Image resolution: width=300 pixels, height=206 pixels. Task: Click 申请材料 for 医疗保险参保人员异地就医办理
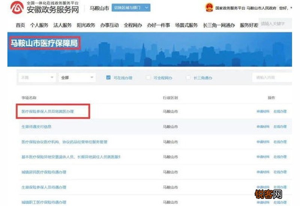pos(263,111)
